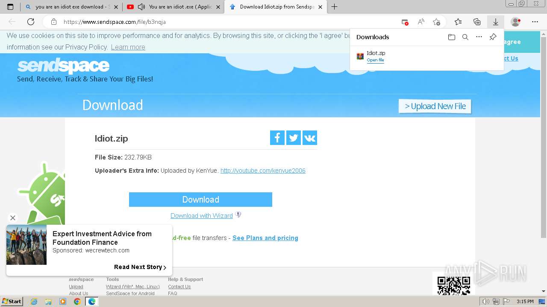Select the Sendspace Download Idiot.zip tab
The width and height of the screenshot is (547, 307).
(x=276, y=7)
